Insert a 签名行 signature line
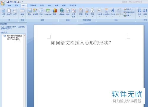The image size is (148, 107). pos(128,9)
